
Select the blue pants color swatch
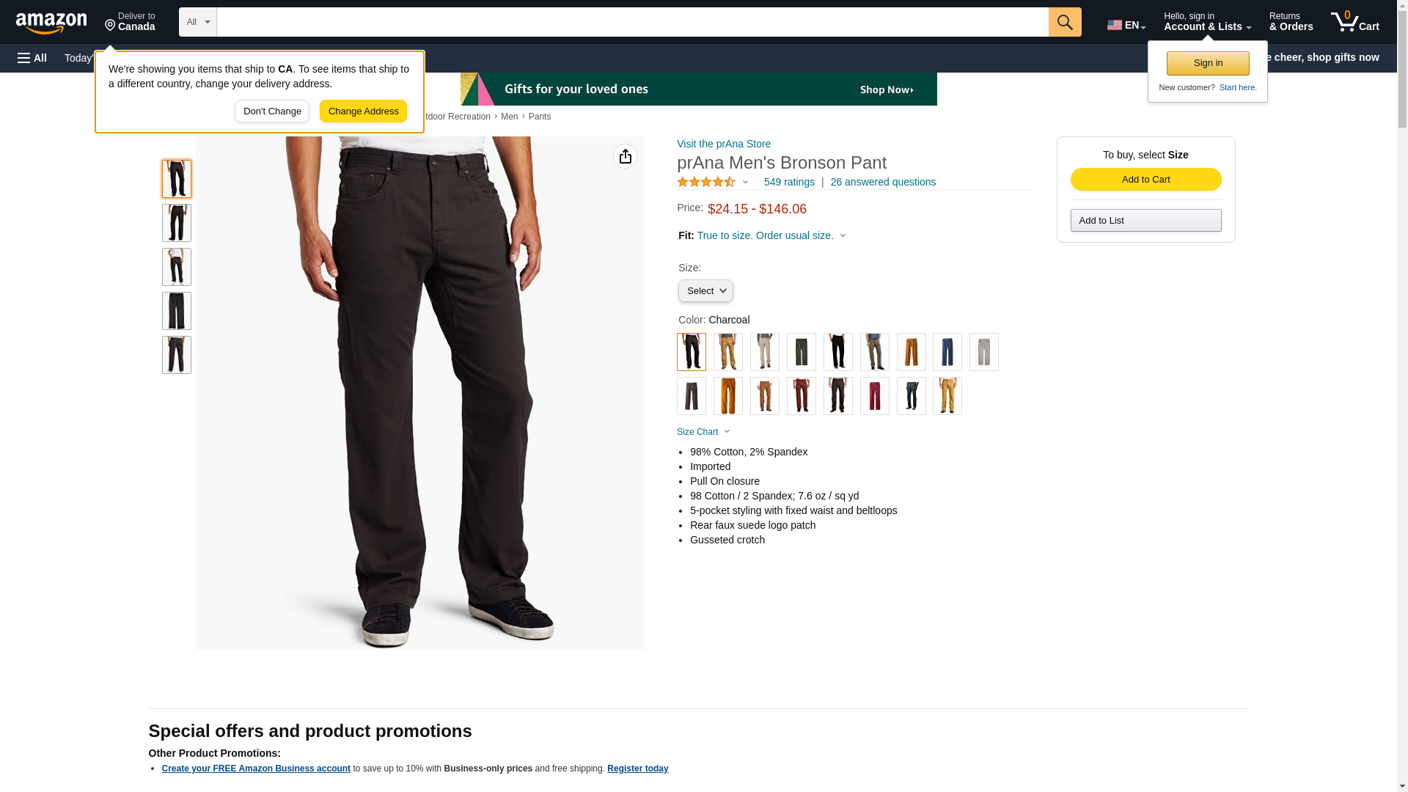pyautogui.click(x=947, y=352)
